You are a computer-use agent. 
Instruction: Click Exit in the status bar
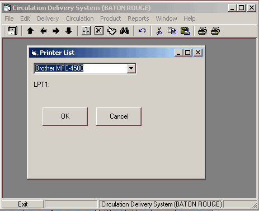[23, 204]
